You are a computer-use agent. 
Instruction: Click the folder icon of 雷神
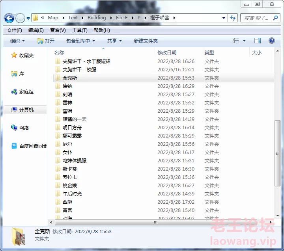tap(58, 102)
